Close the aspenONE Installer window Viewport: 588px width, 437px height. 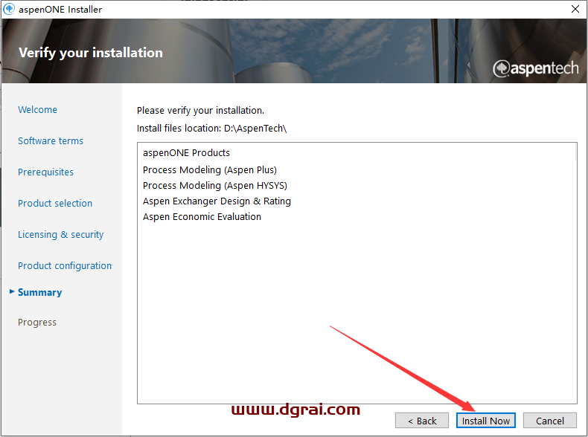pos(575,9)
